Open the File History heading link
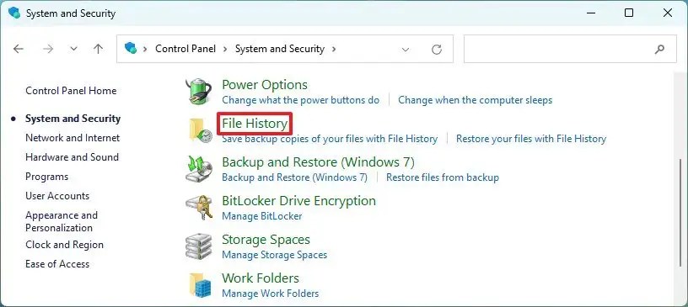The image size is (688, 307). [x=255, y=124]
